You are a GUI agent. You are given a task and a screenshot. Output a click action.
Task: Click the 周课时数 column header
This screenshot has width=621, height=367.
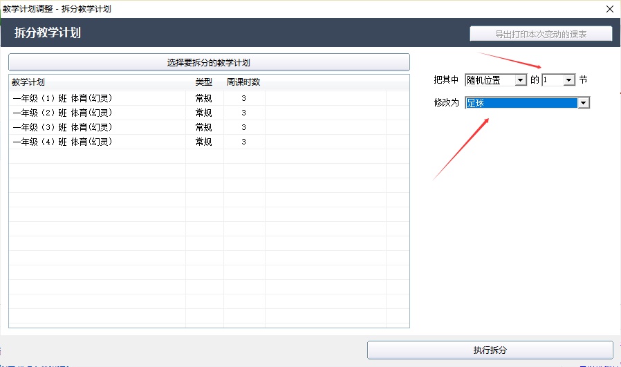pyautogui.click(x=243, y=82)
